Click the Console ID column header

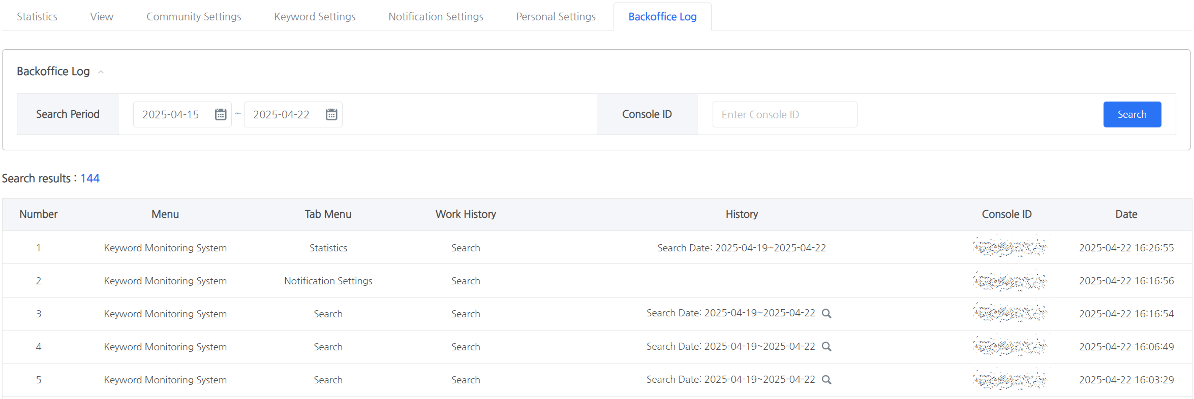coord(1006,214)
